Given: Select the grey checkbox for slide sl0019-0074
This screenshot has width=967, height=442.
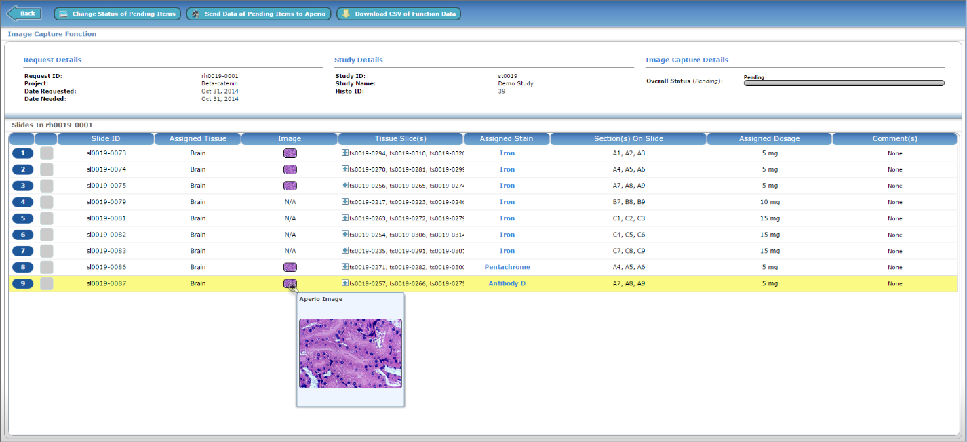Looking at the screenshot, I should [47, 169].
